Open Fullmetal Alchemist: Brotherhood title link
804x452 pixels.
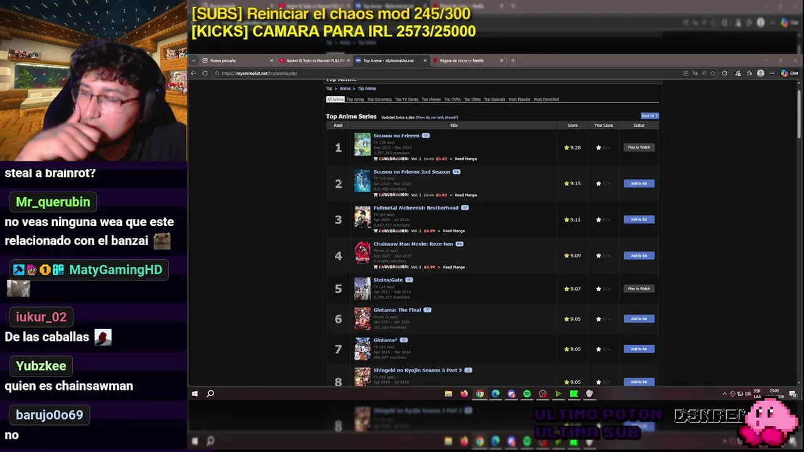coord(416,208)
